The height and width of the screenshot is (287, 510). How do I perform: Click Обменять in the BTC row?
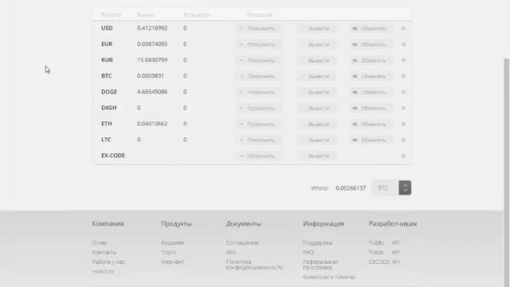coord(371,77)
